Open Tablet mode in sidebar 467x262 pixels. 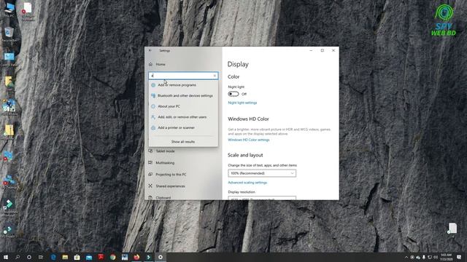(166, 151)
